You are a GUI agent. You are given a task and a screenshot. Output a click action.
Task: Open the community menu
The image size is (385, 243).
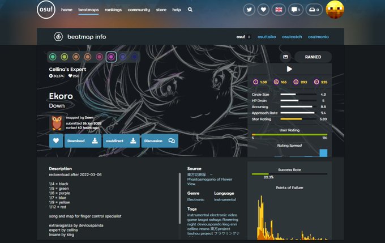pyautogui.click(x=139, y=10)
